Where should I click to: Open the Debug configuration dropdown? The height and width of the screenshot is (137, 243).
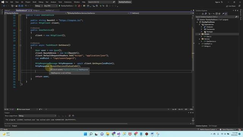(39, 6)
